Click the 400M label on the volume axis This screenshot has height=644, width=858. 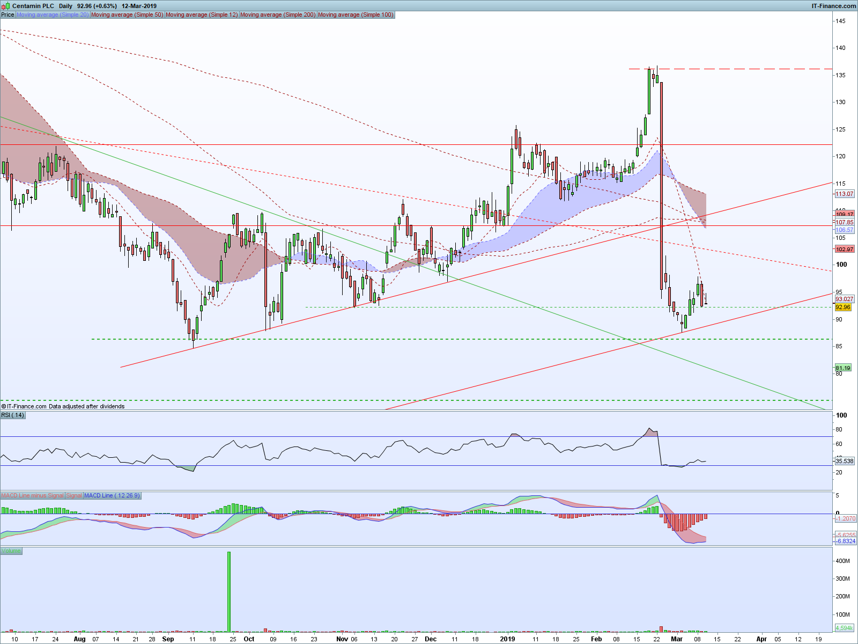coord(844,561)
